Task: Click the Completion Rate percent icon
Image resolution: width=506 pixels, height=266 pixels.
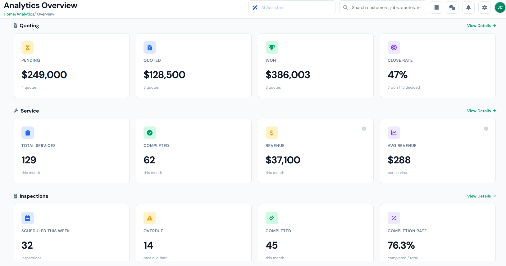Action: [394, 218]
